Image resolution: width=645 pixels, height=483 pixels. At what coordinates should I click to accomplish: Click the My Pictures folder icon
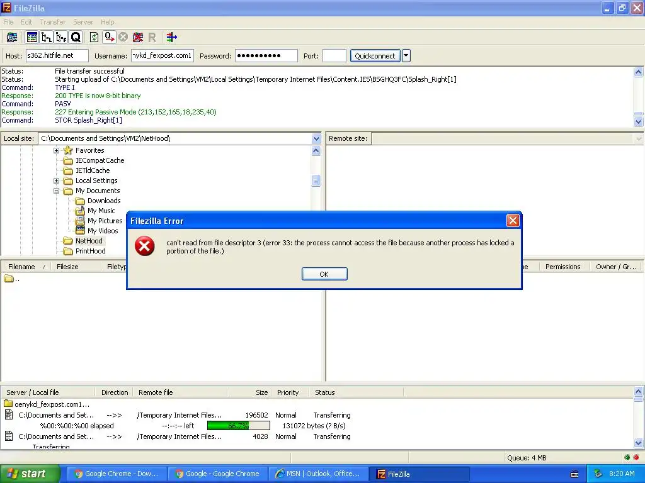pyautogui.click(x=80, y=221)
